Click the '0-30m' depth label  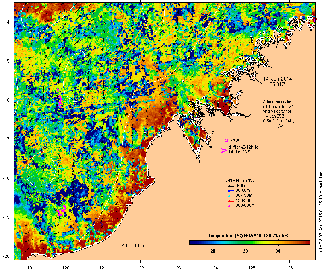pyautogui.click(x=241, y=185)
